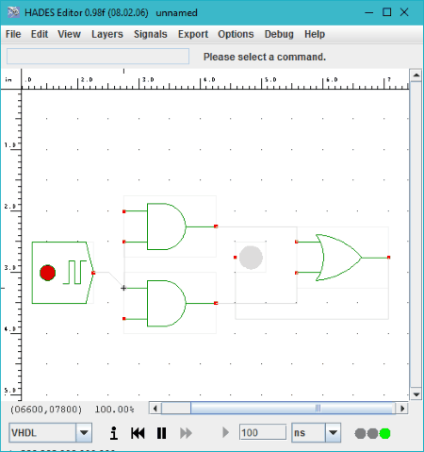Click the LED input port
The image size is (424, 452).
tap(235, 258)
